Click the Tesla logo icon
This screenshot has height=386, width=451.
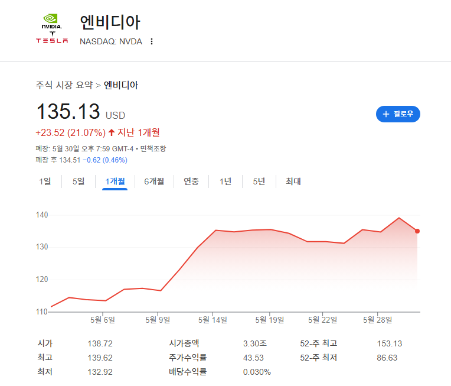(52, 38)
